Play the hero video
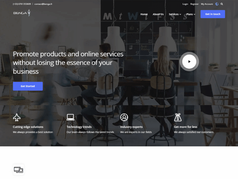Image resolution: width=238 pixels, height=179 pixels. pos(189,61)
